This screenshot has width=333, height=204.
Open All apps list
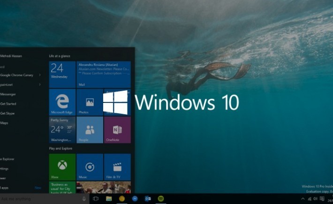pos(4,188)
